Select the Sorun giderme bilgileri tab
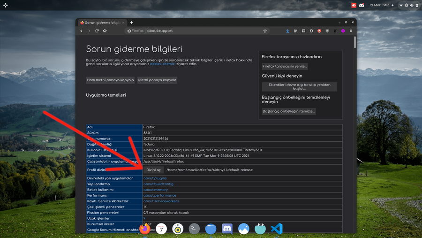Screen dimensions: 422x238 coord(102,23)
